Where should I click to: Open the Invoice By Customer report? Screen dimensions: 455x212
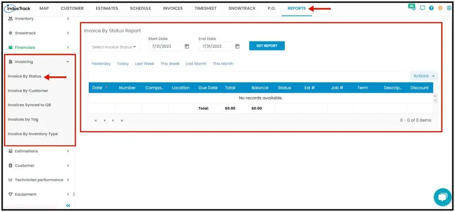click(x=28, y=90)
